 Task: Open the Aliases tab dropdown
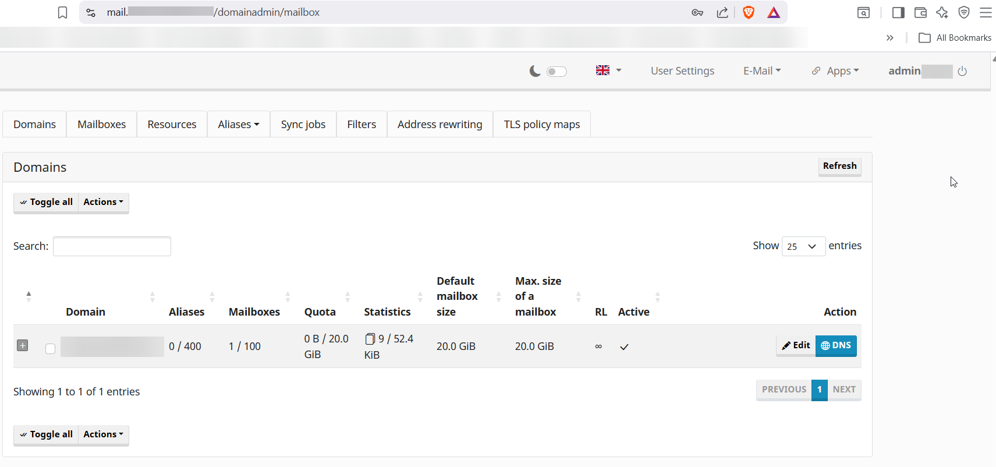pos(238,125)
